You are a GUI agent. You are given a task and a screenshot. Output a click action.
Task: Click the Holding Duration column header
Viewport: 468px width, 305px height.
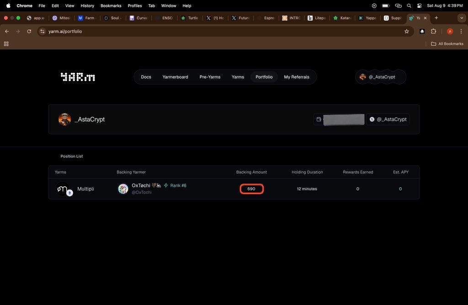click(307, 172)
